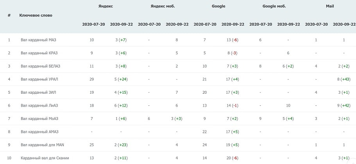Click the Яндекс моб. column group header
The width and height of the screenshot is (356, 164).
point(163,6)
